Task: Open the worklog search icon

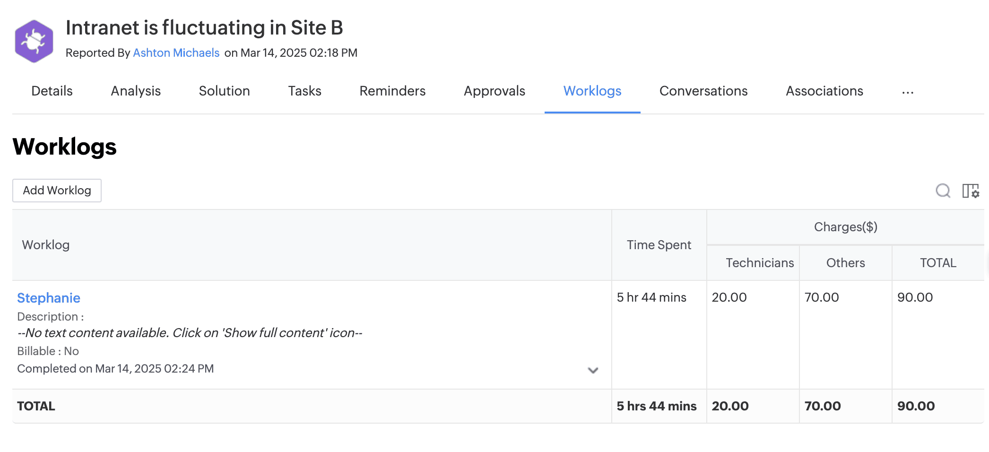Action: coord(943,191)
